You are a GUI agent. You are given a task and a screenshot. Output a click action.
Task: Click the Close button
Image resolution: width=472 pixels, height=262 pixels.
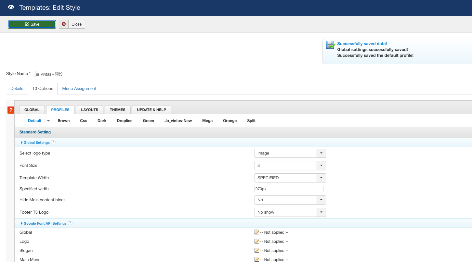[72, 24]
